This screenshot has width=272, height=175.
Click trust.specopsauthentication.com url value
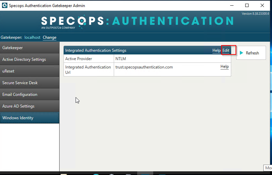pos(144,67)
